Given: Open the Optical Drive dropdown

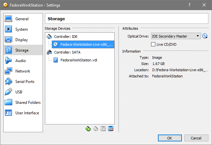Looking at the screenshot, I should click(176, 36).
